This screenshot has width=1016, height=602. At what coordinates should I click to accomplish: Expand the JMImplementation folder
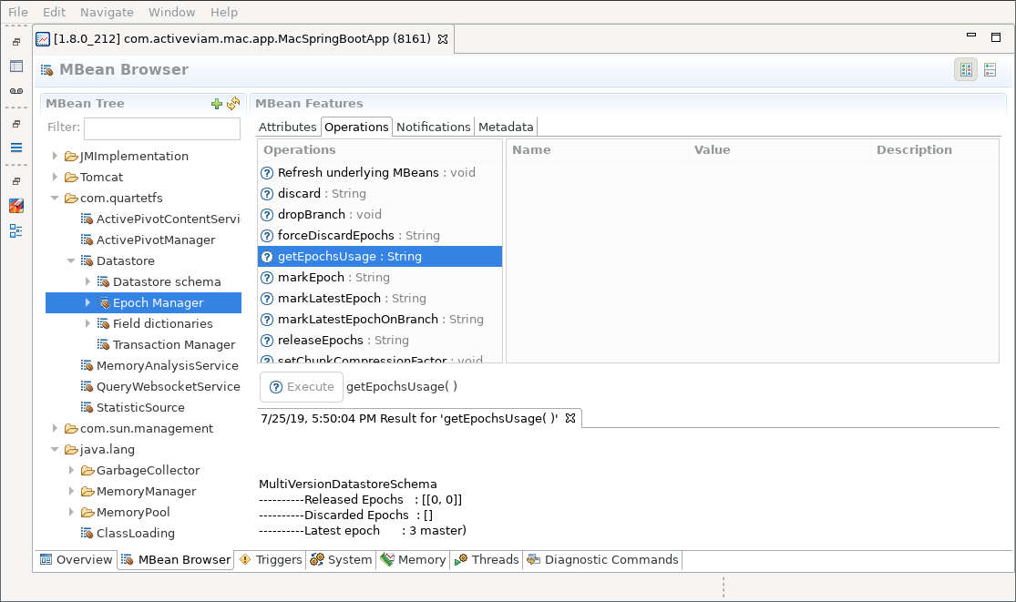(x=56, y=157)
